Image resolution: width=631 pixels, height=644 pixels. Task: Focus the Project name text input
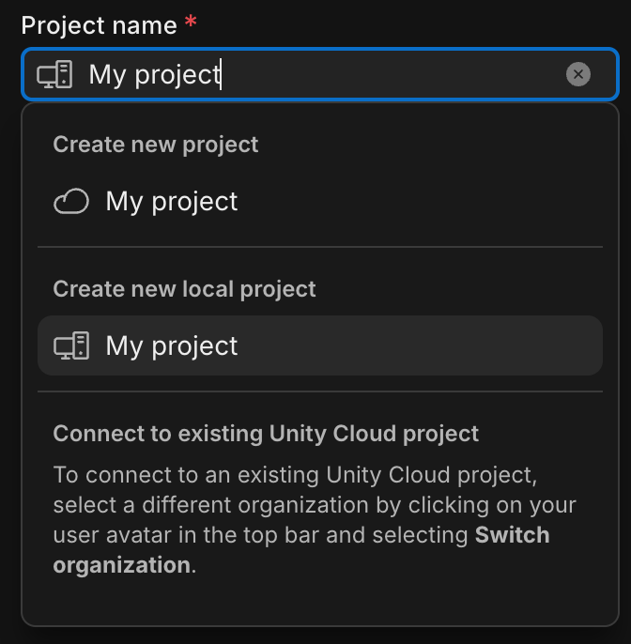(320, 74)
